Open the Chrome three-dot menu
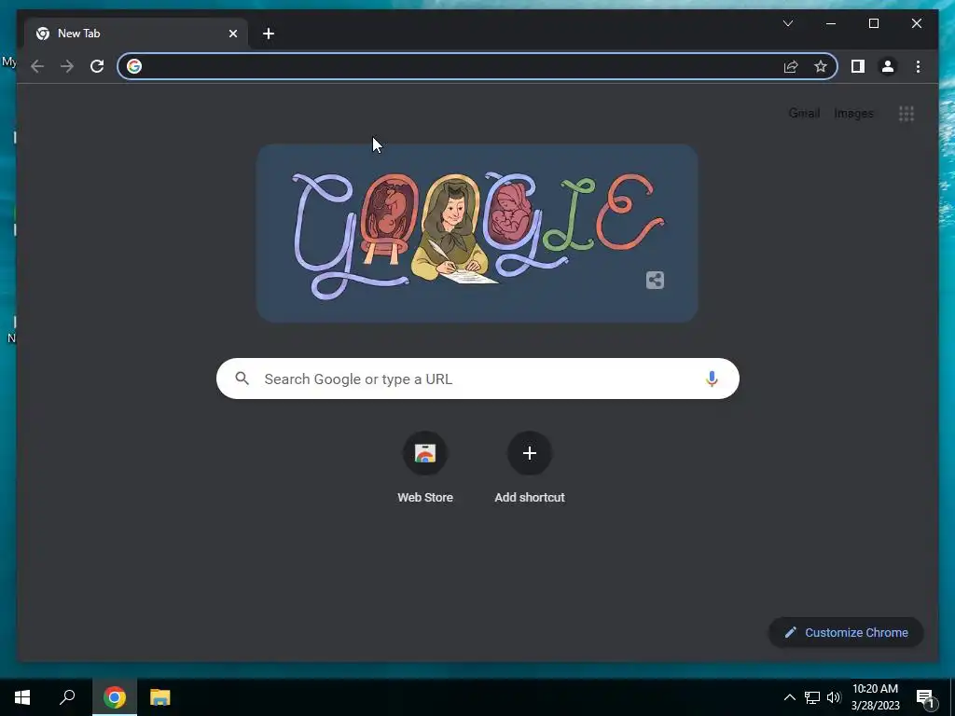 [x=918, y=66]
